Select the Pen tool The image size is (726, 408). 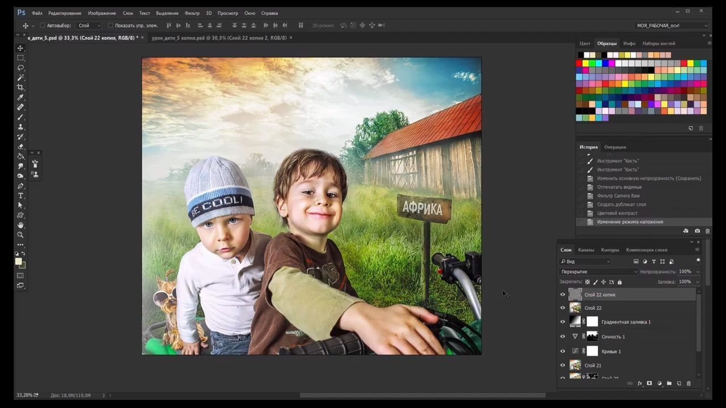[x=20, y=186]
